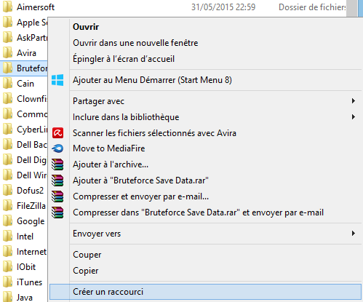Expand the Partager avec submenu arrow
This screenshot has width=363, height=302.
tap(354, 101)
